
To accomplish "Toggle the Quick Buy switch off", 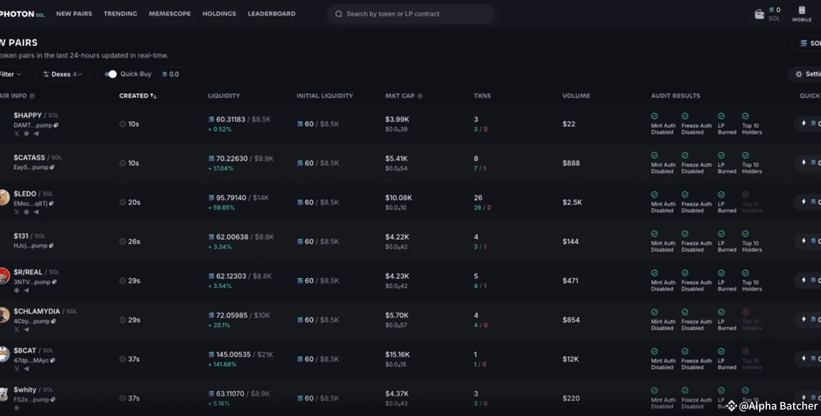I will point(111,74).
